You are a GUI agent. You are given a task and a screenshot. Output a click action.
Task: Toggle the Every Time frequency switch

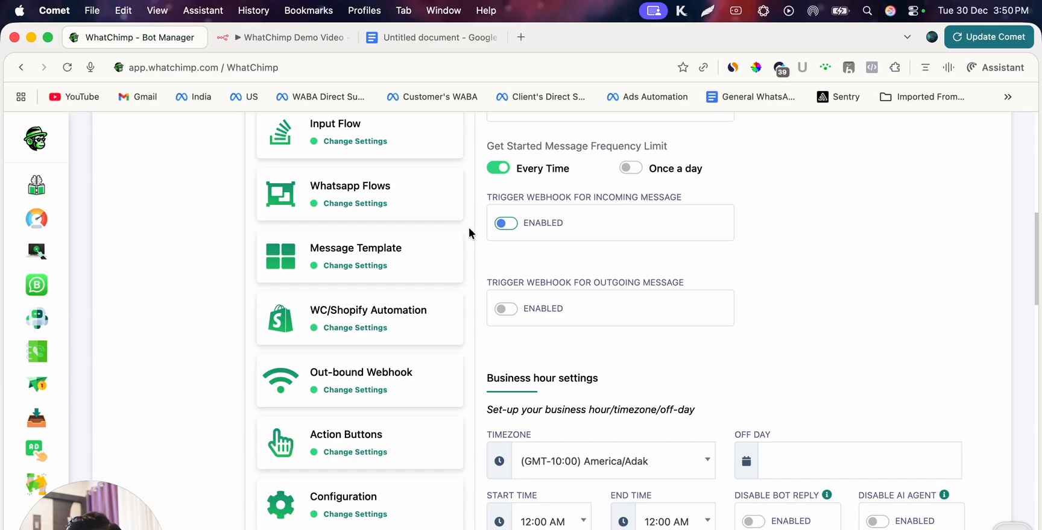[498, 167]
